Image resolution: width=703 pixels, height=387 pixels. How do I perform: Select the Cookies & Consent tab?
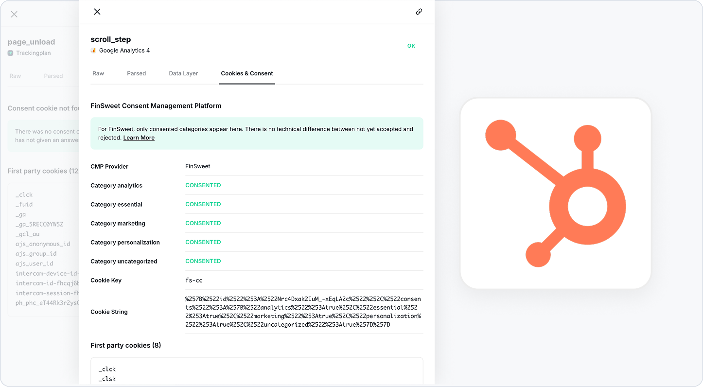click(x=247, y=73)
